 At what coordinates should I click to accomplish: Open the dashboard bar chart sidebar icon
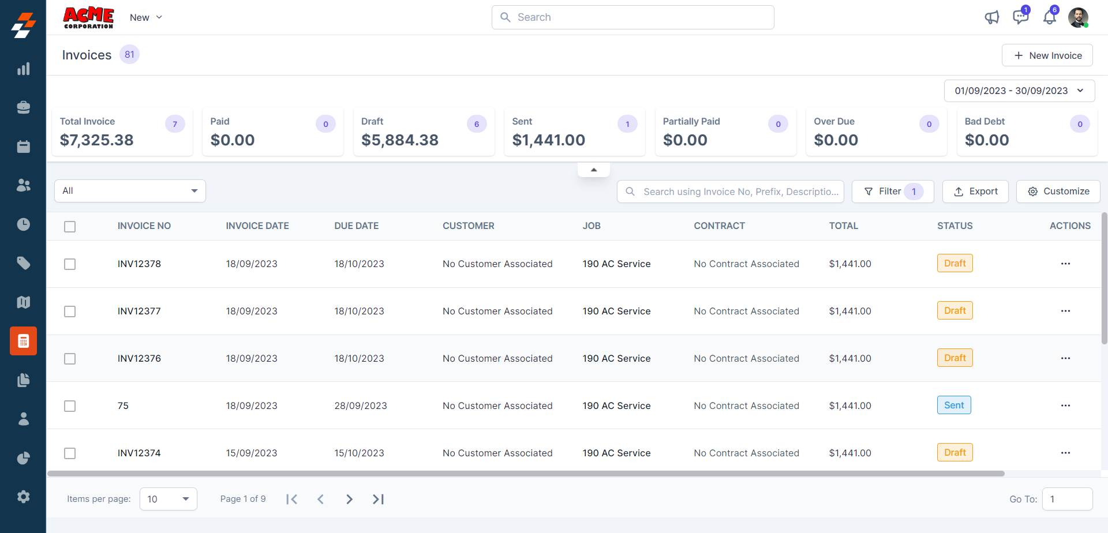click(x=23, y=69)
